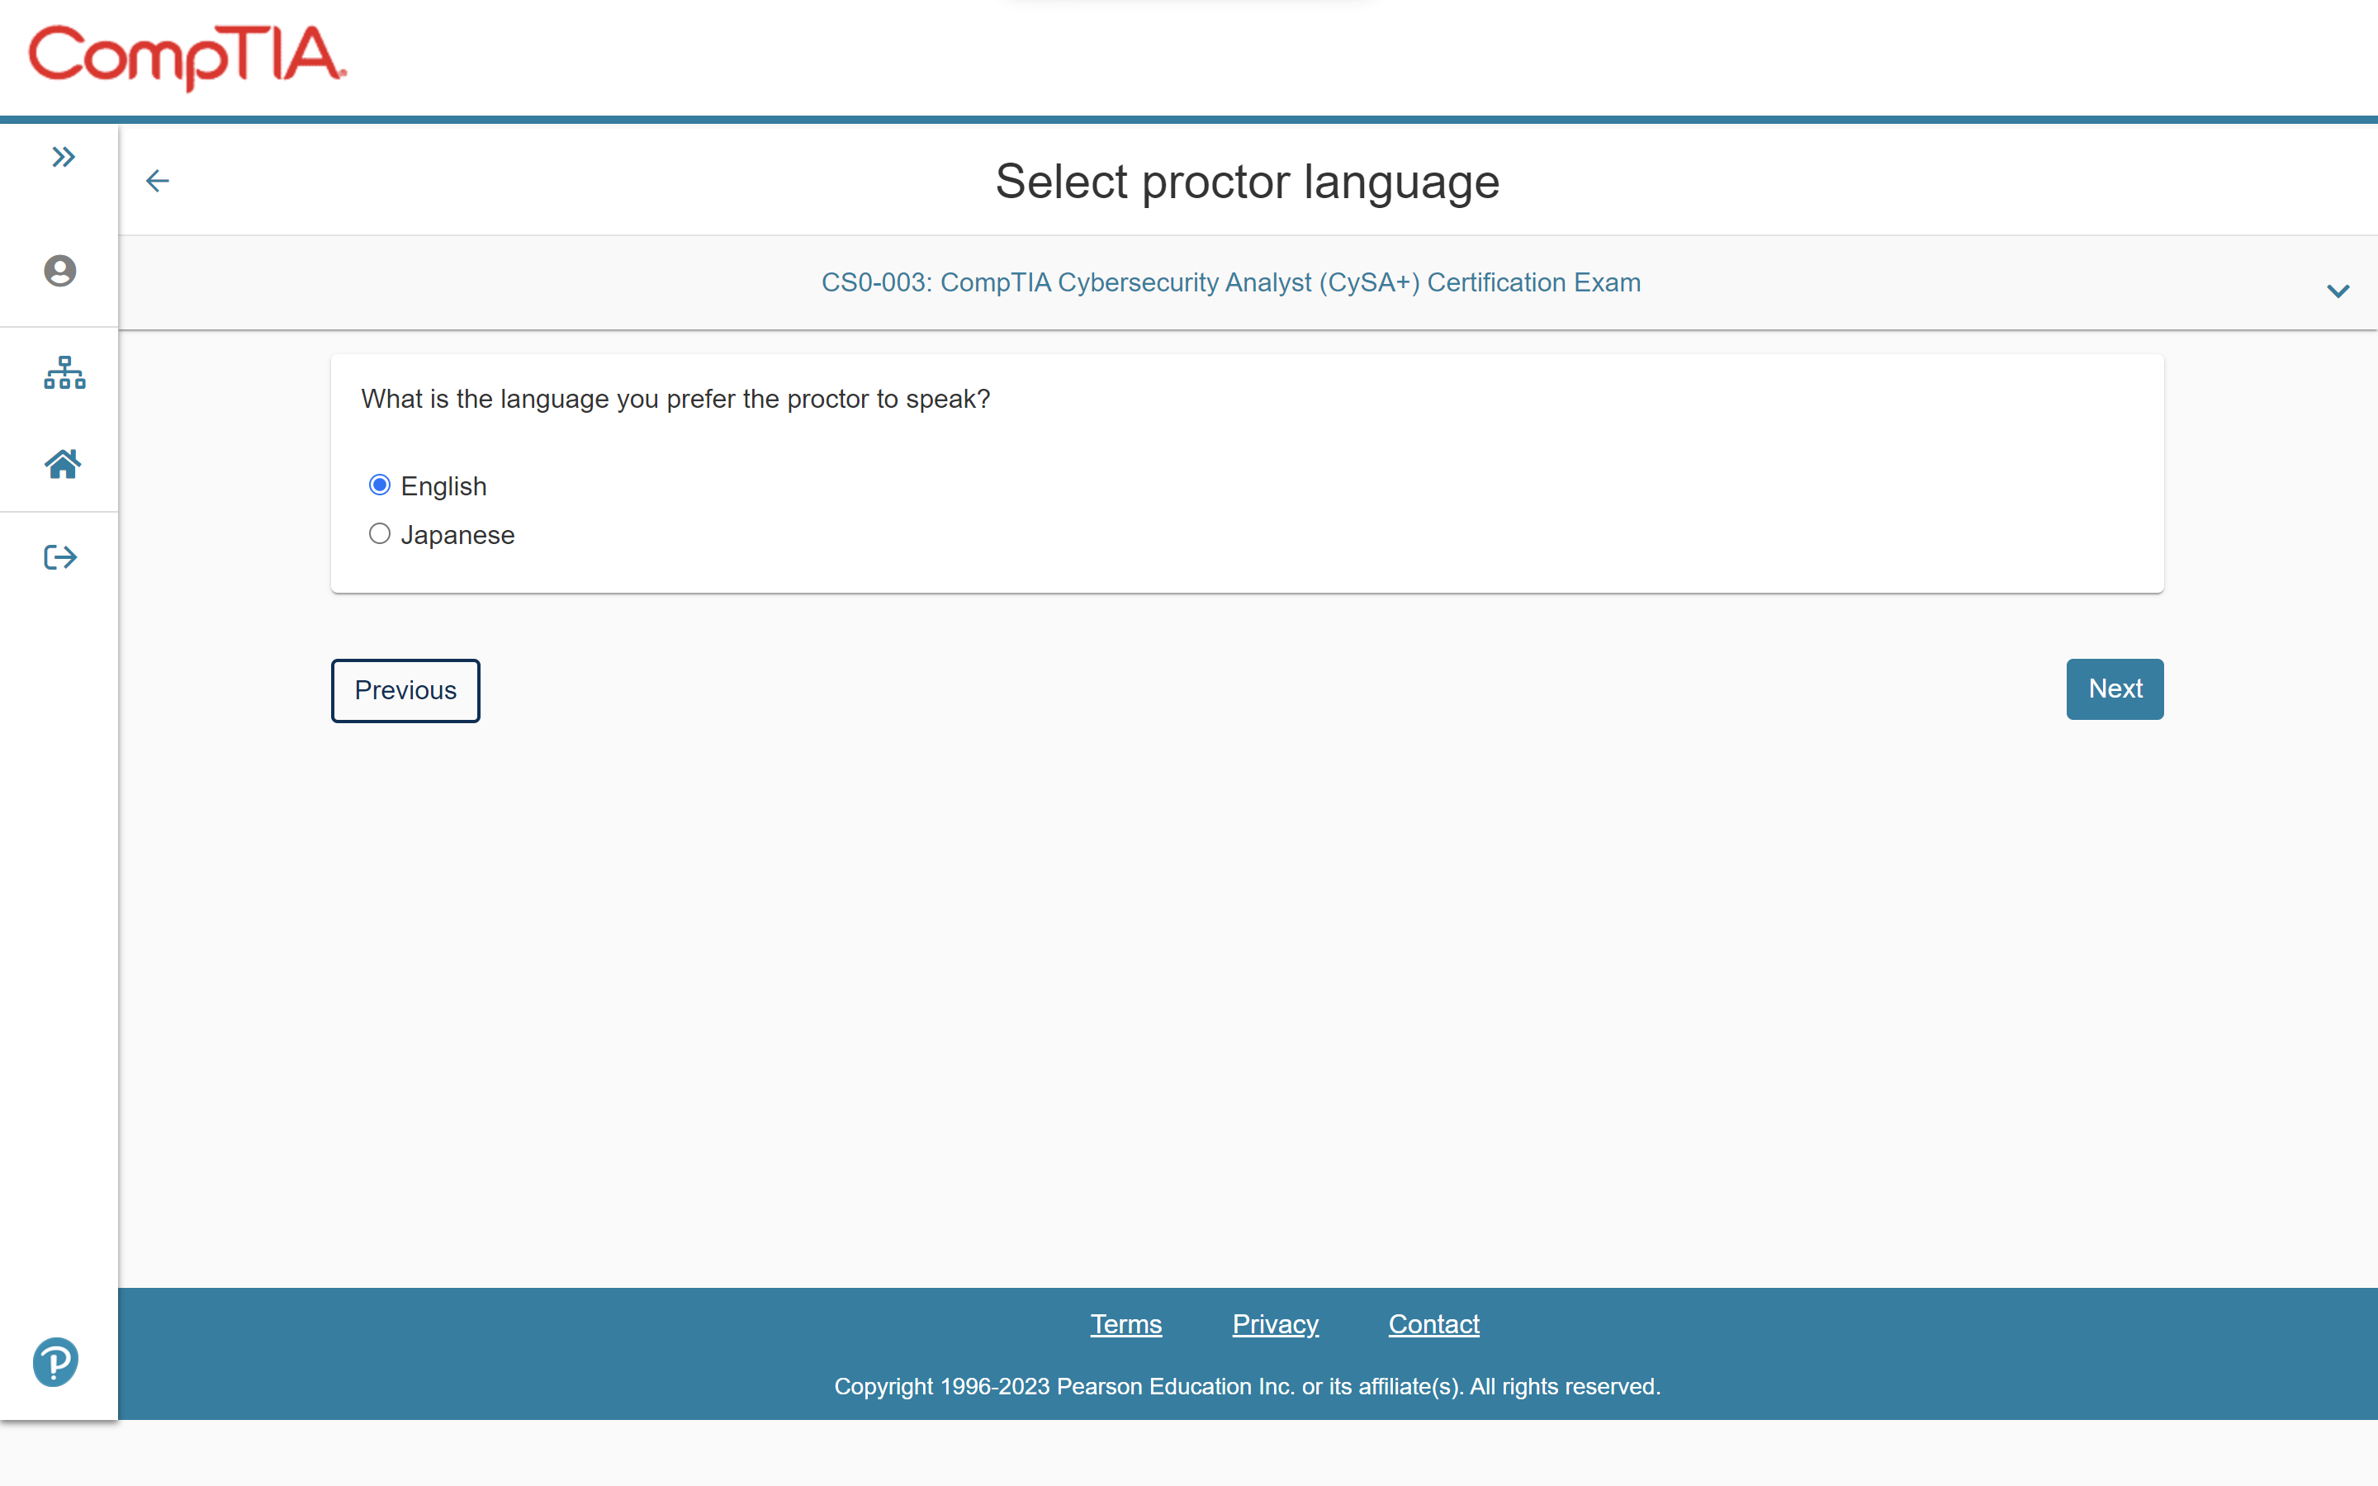Open the Contact link in footer

click(x=1433, y=1324)
